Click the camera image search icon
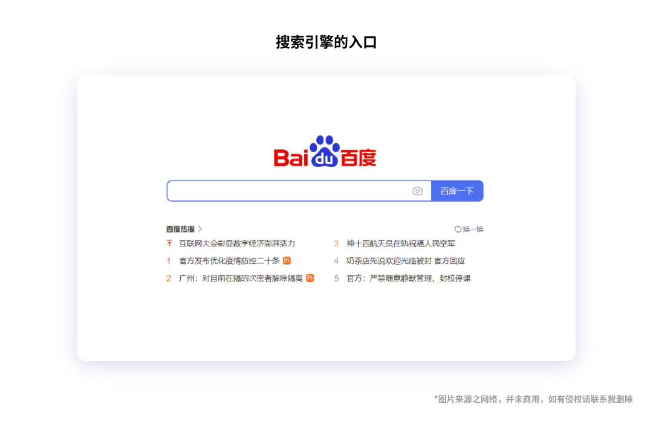The image size is (653, 436). click(417, 191)
